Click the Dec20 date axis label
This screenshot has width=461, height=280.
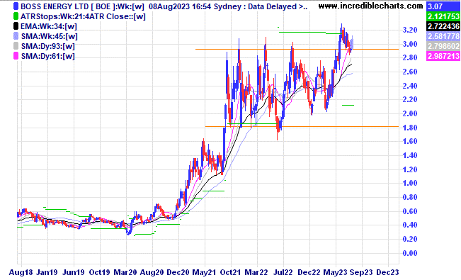pyautogui.click(x=178, y=273)
